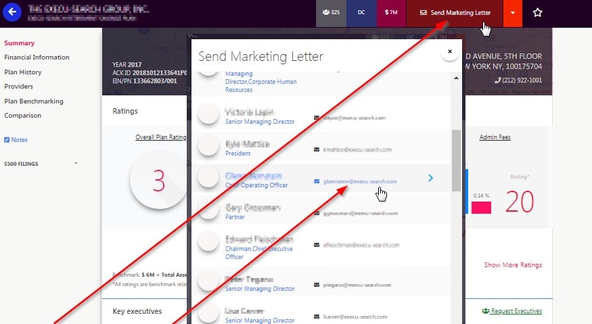Click the lcarver@execu-search.com email
The width and height of the screenshot is (592, 324).
(355, 317)
